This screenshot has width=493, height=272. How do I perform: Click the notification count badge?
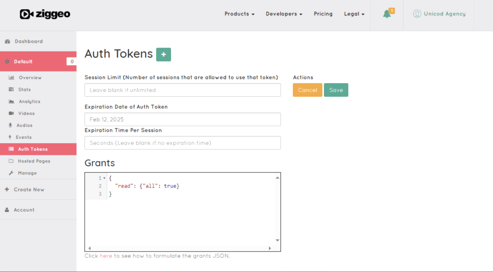392,11
